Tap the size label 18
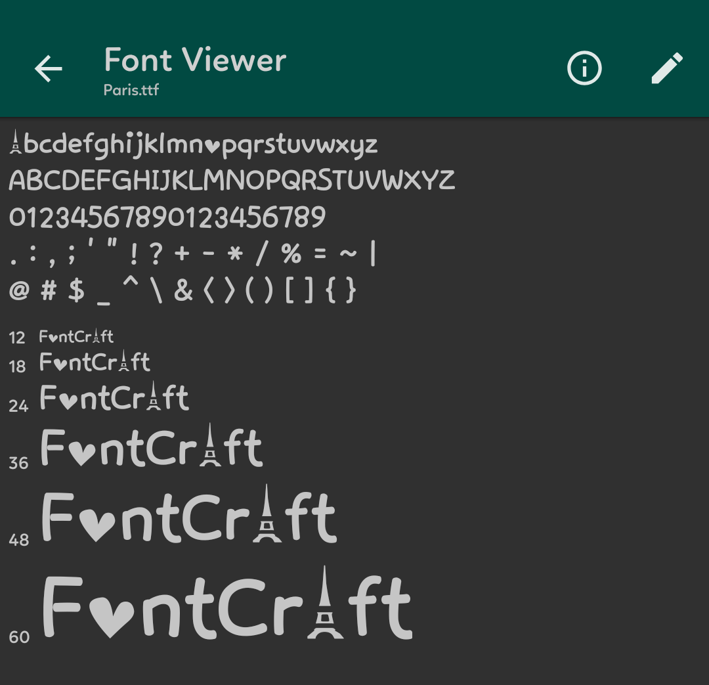Screen dimensions: 709x685 17,366
